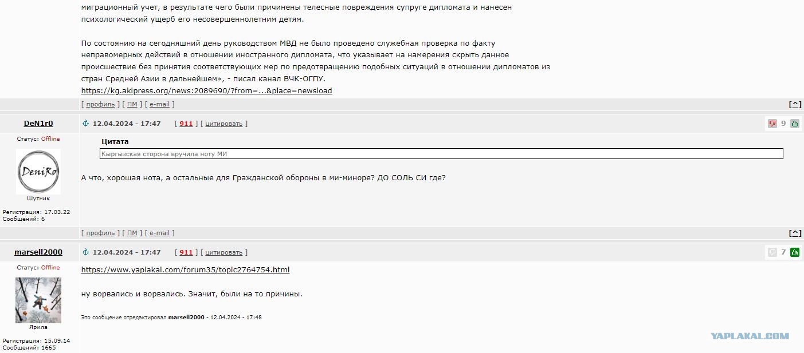Jump to top via arrow below first post
This screenshot has height=353, width=804.
(x=795, y=104)
